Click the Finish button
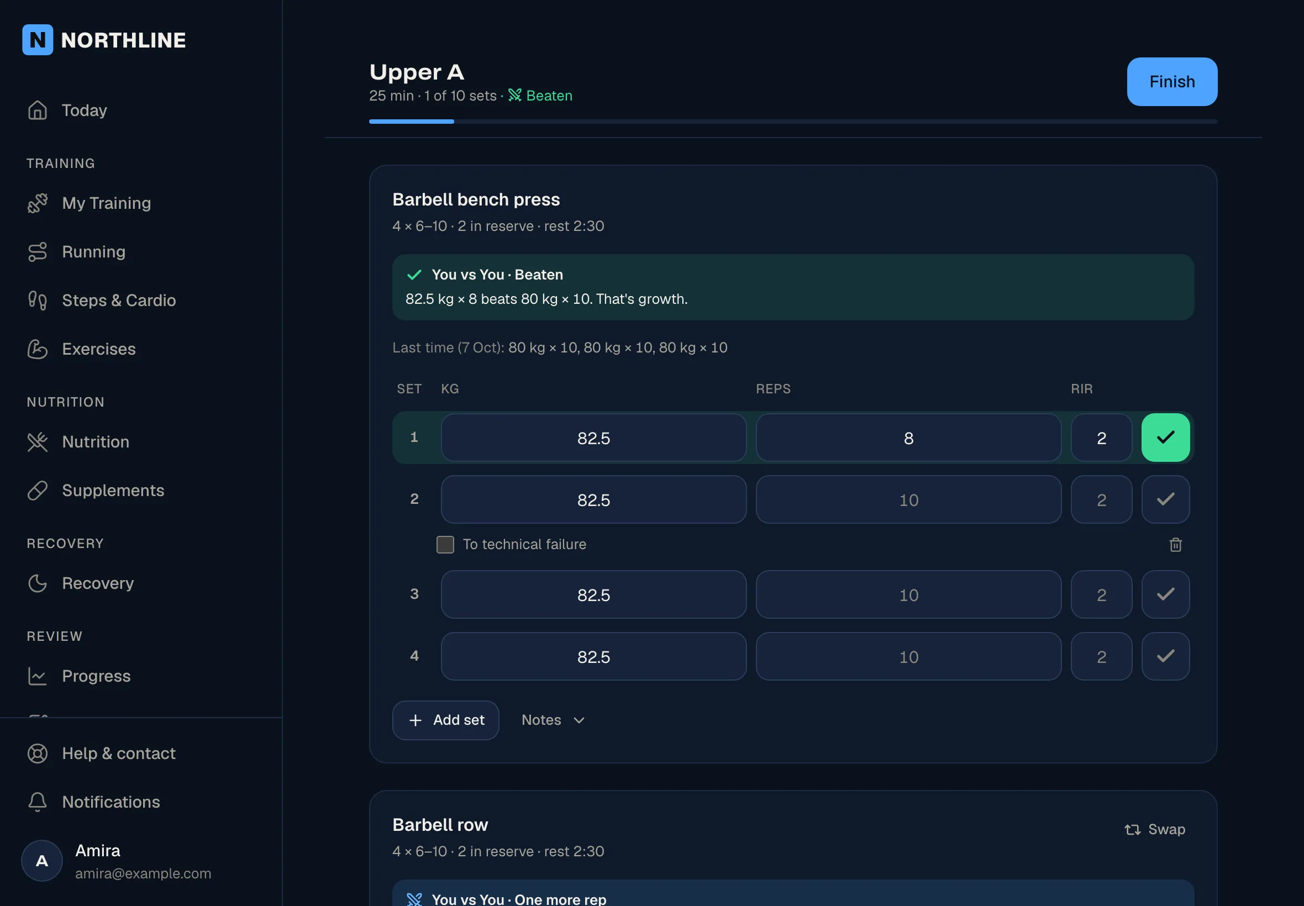1304x906 pixels. (1172, 82)
